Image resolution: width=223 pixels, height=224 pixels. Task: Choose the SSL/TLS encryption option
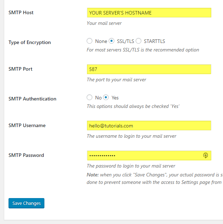point(111,41)
